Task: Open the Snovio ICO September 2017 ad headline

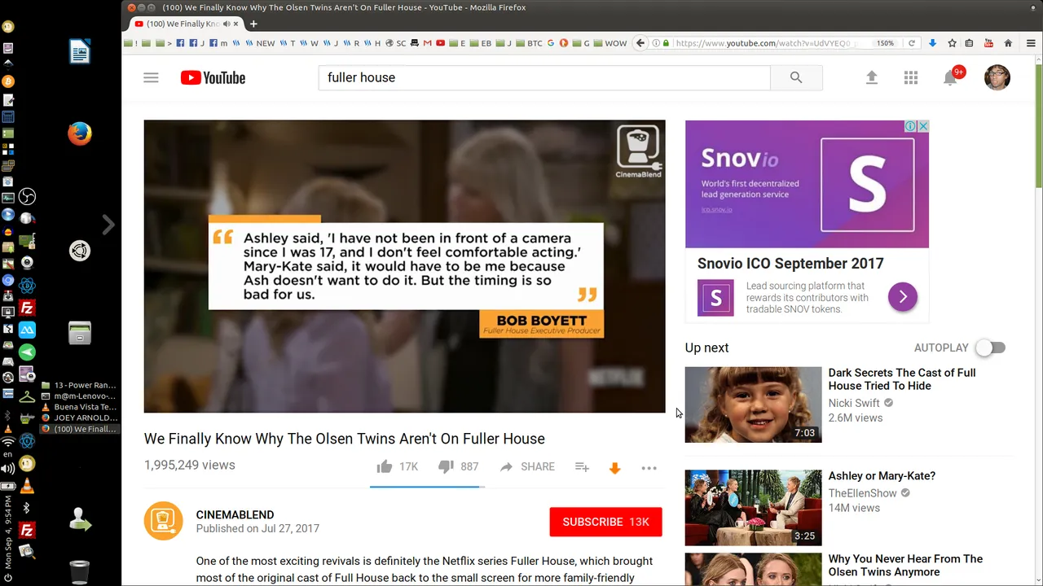Action: [790, 263]
